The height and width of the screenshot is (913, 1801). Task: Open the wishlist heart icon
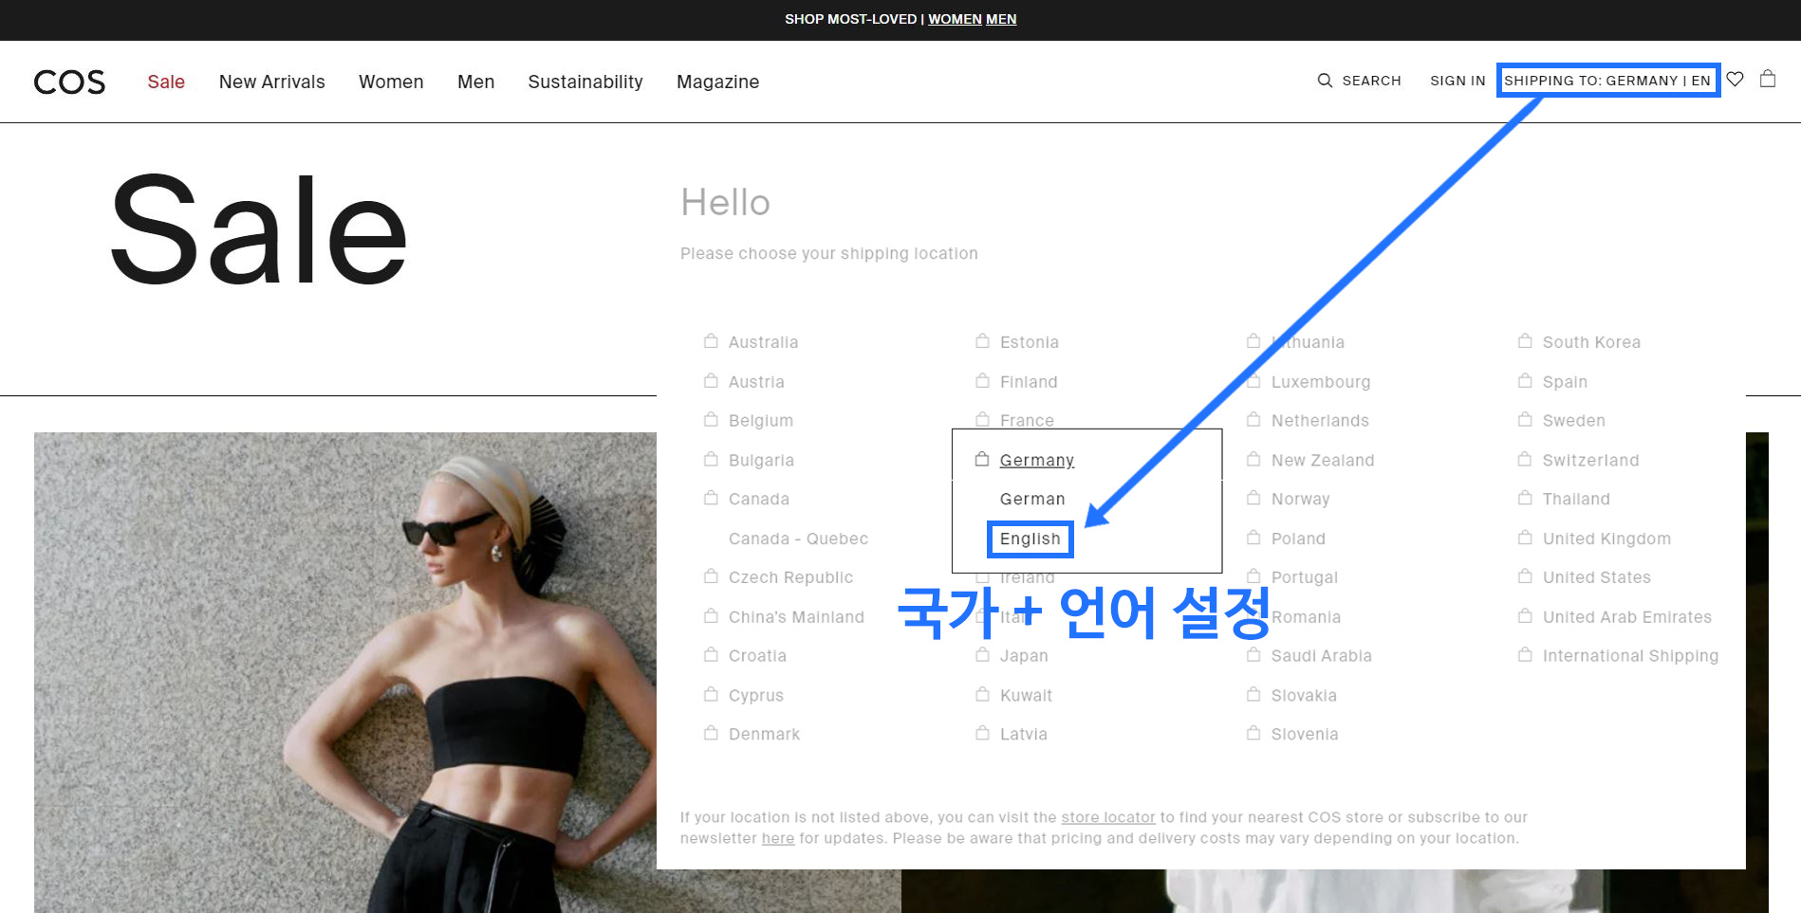(1735, 80)
